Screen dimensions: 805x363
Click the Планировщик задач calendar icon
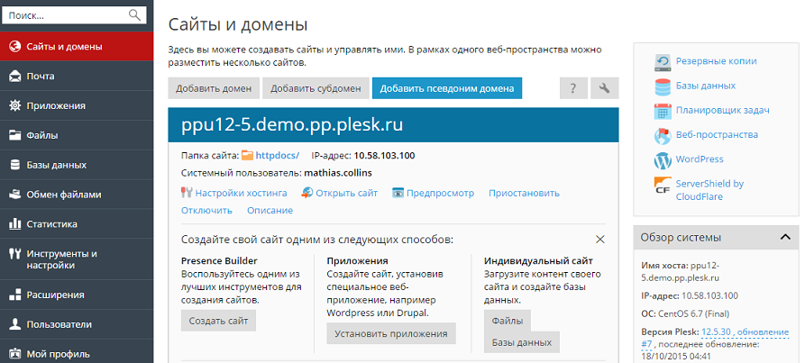pyautogui.click(x=663, y=111)
